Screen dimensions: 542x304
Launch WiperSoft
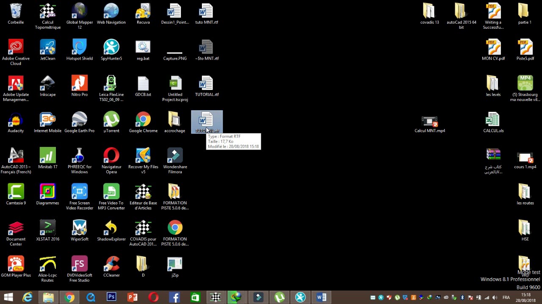[x=80, y=231]
